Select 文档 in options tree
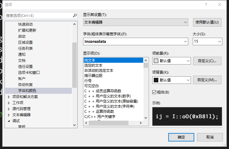229x149 pixels. coord(22,61)
